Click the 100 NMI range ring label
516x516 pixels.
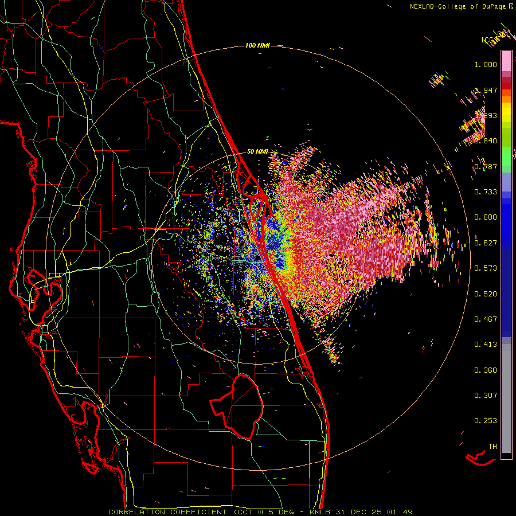[x=257, y=45]
